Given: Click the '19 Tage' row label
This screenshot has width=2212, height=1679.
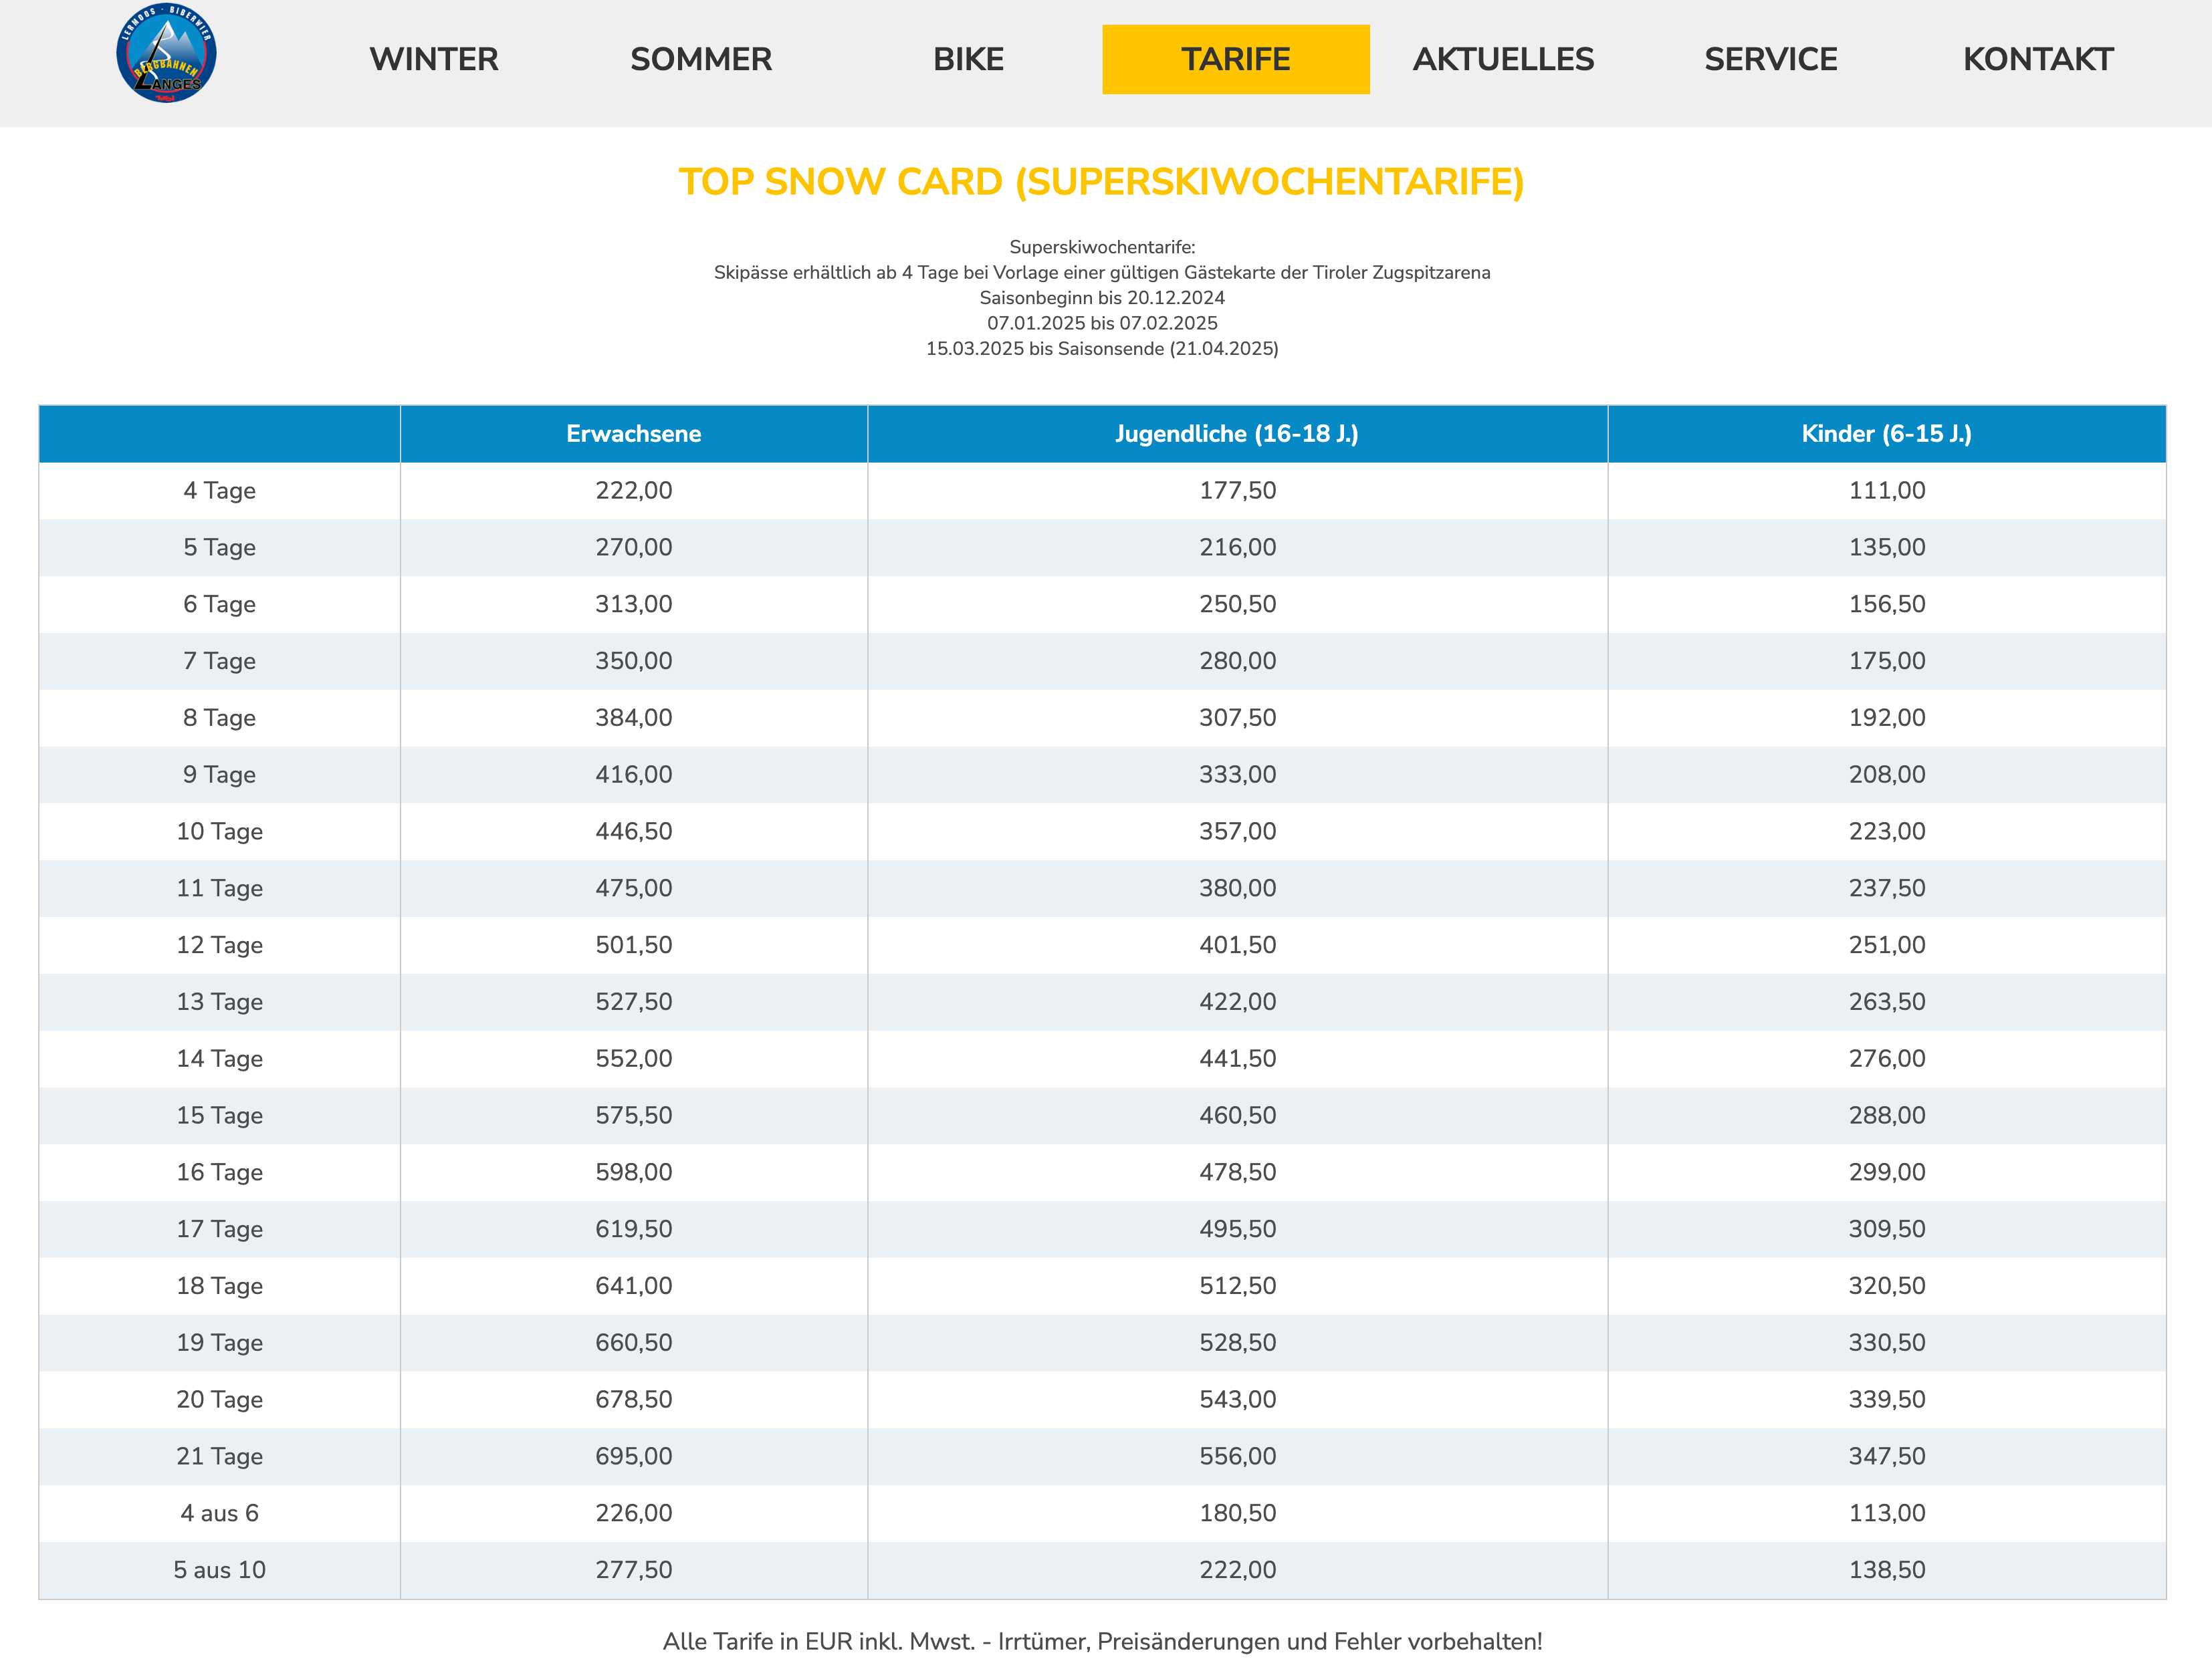Looking at the screenshot, I should point(219,1343).
